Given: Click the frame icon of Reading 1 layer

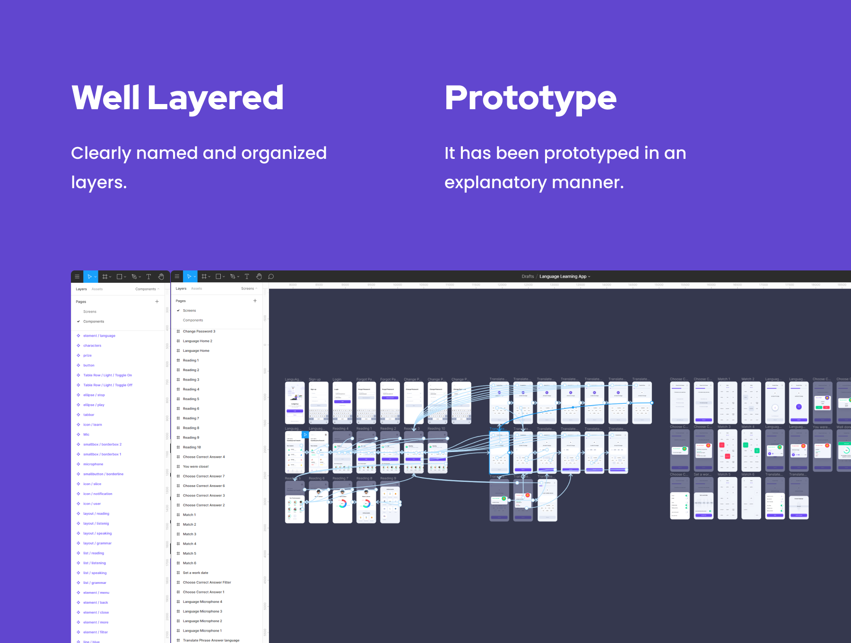Looking at the screenshot, I should (178, 360).
